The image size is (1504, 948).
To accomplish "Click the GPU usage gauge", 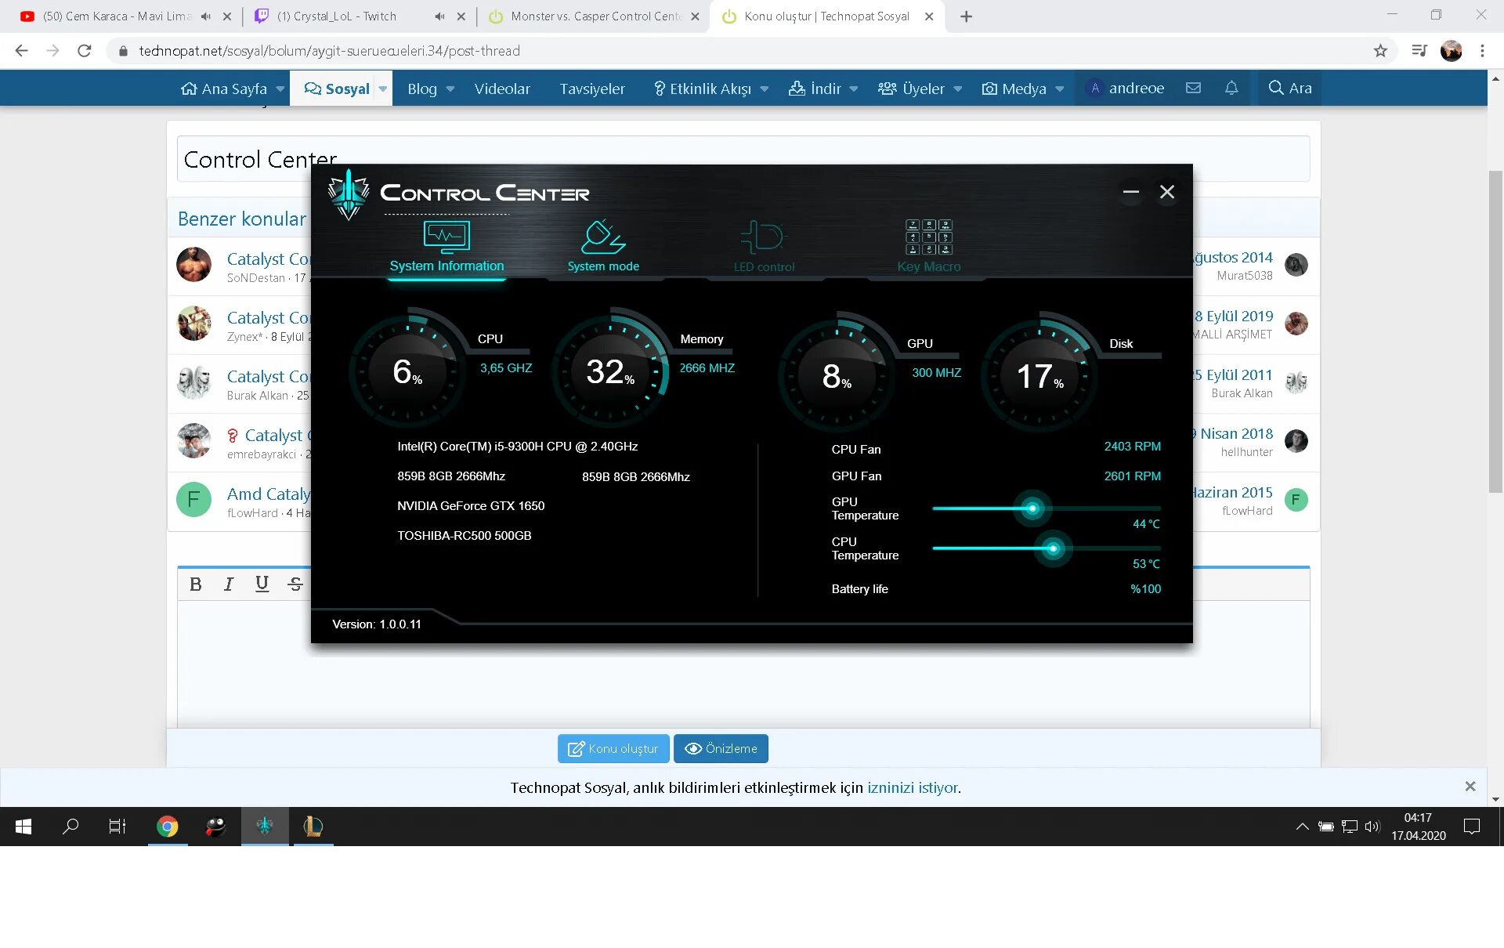I will 837,376.
